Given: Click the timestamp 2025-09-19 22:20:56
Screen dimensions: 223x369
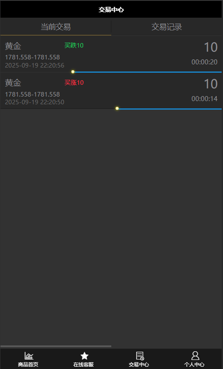Looking at the screenshot, I should click(34, 65).
